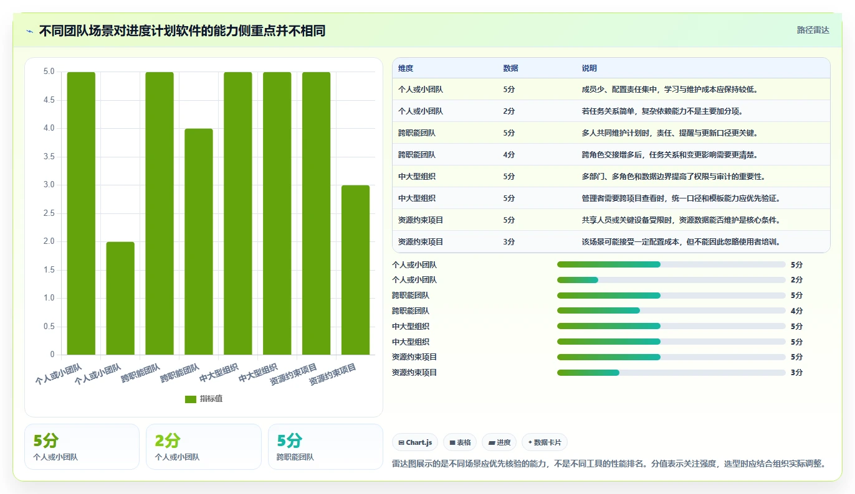Open the 路径雷达 label in header
The image size is (855, 494).
[x=813, y=30]
